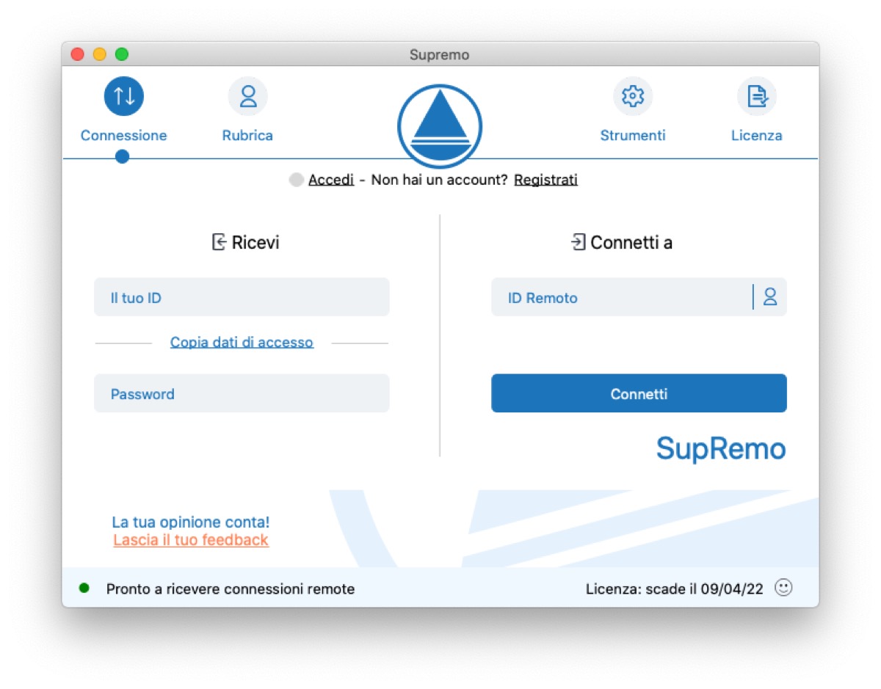Screen dimensions: 881x689
Task: Open the Strumenti gear icon
Action: pyautogui.click(x=633, y=96)
